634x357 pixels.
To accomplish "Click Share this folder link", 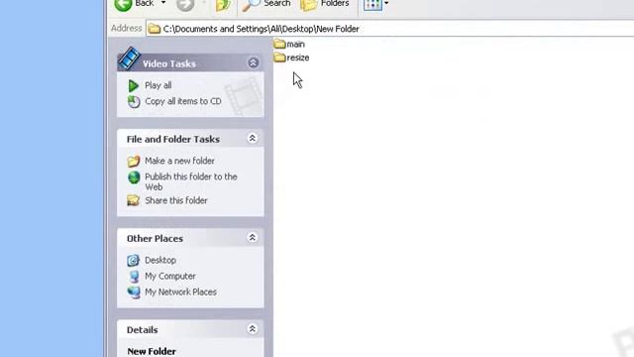I will point(176,200).
